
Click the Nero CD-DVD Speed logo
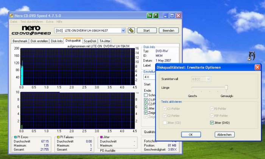[30, 30]
